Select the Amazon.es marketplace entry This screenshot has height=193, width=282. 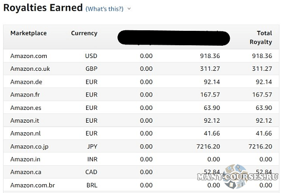(26, 108)
